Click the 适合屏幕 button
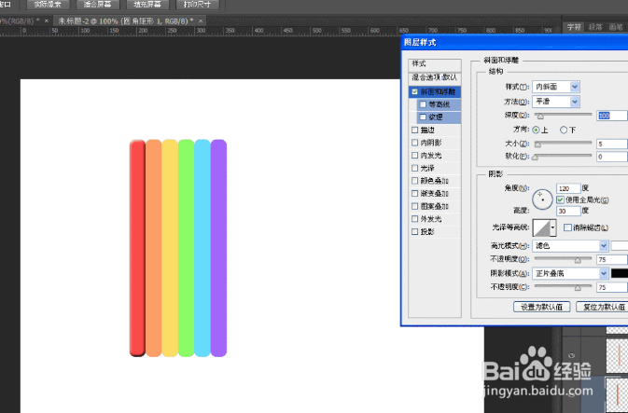This screenshot has width=628, height=413. pyautogui.click(x=97, y=5)
